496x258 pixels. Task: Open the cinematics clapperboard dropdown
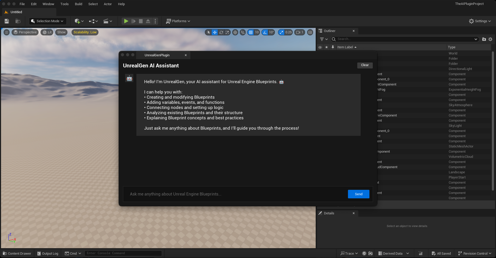coord(107,21)
